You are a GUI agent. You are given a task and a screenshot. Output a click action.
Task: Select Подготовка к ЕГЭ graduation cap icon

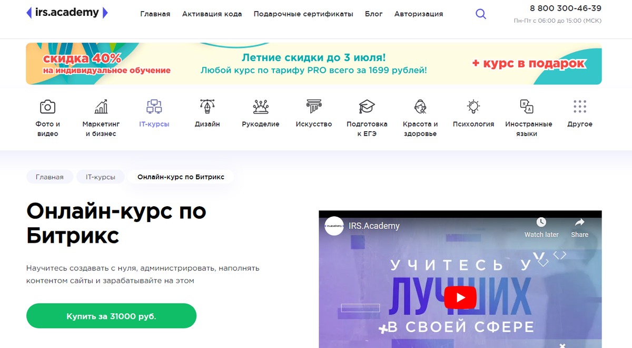(367, 107)
